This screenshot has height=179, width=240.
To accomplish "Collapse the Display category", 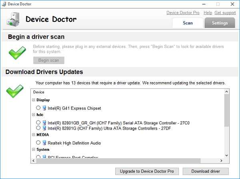I will (x=34, y=100).
